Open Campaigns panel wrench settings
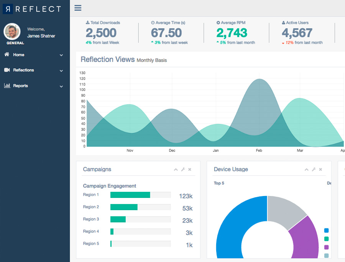The image size is (345, 262). 183,169
